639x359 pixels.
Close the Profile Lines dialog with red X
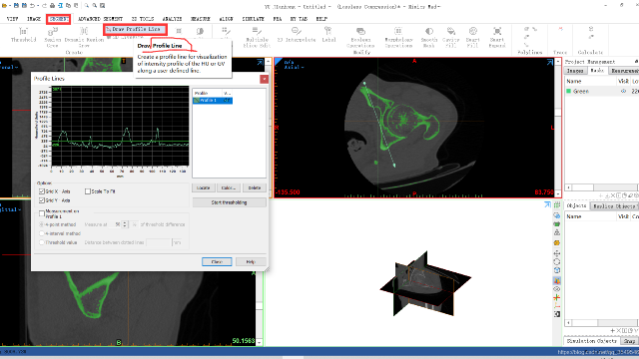tap(264, 79)
